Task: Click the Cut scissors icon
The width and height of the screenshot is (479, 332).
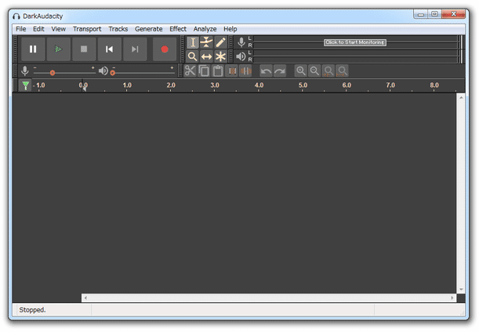Action: tap(190, 71)
